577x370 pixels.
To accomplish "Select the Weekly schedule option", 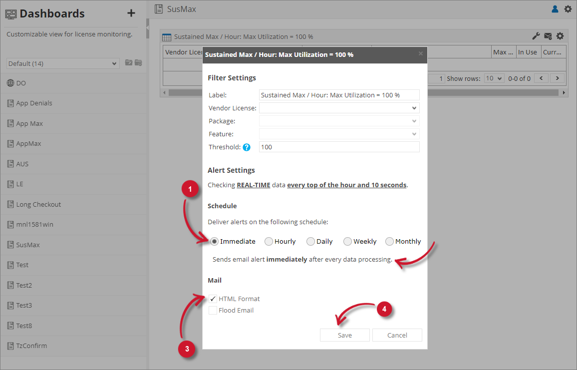I will coord(347,242).
